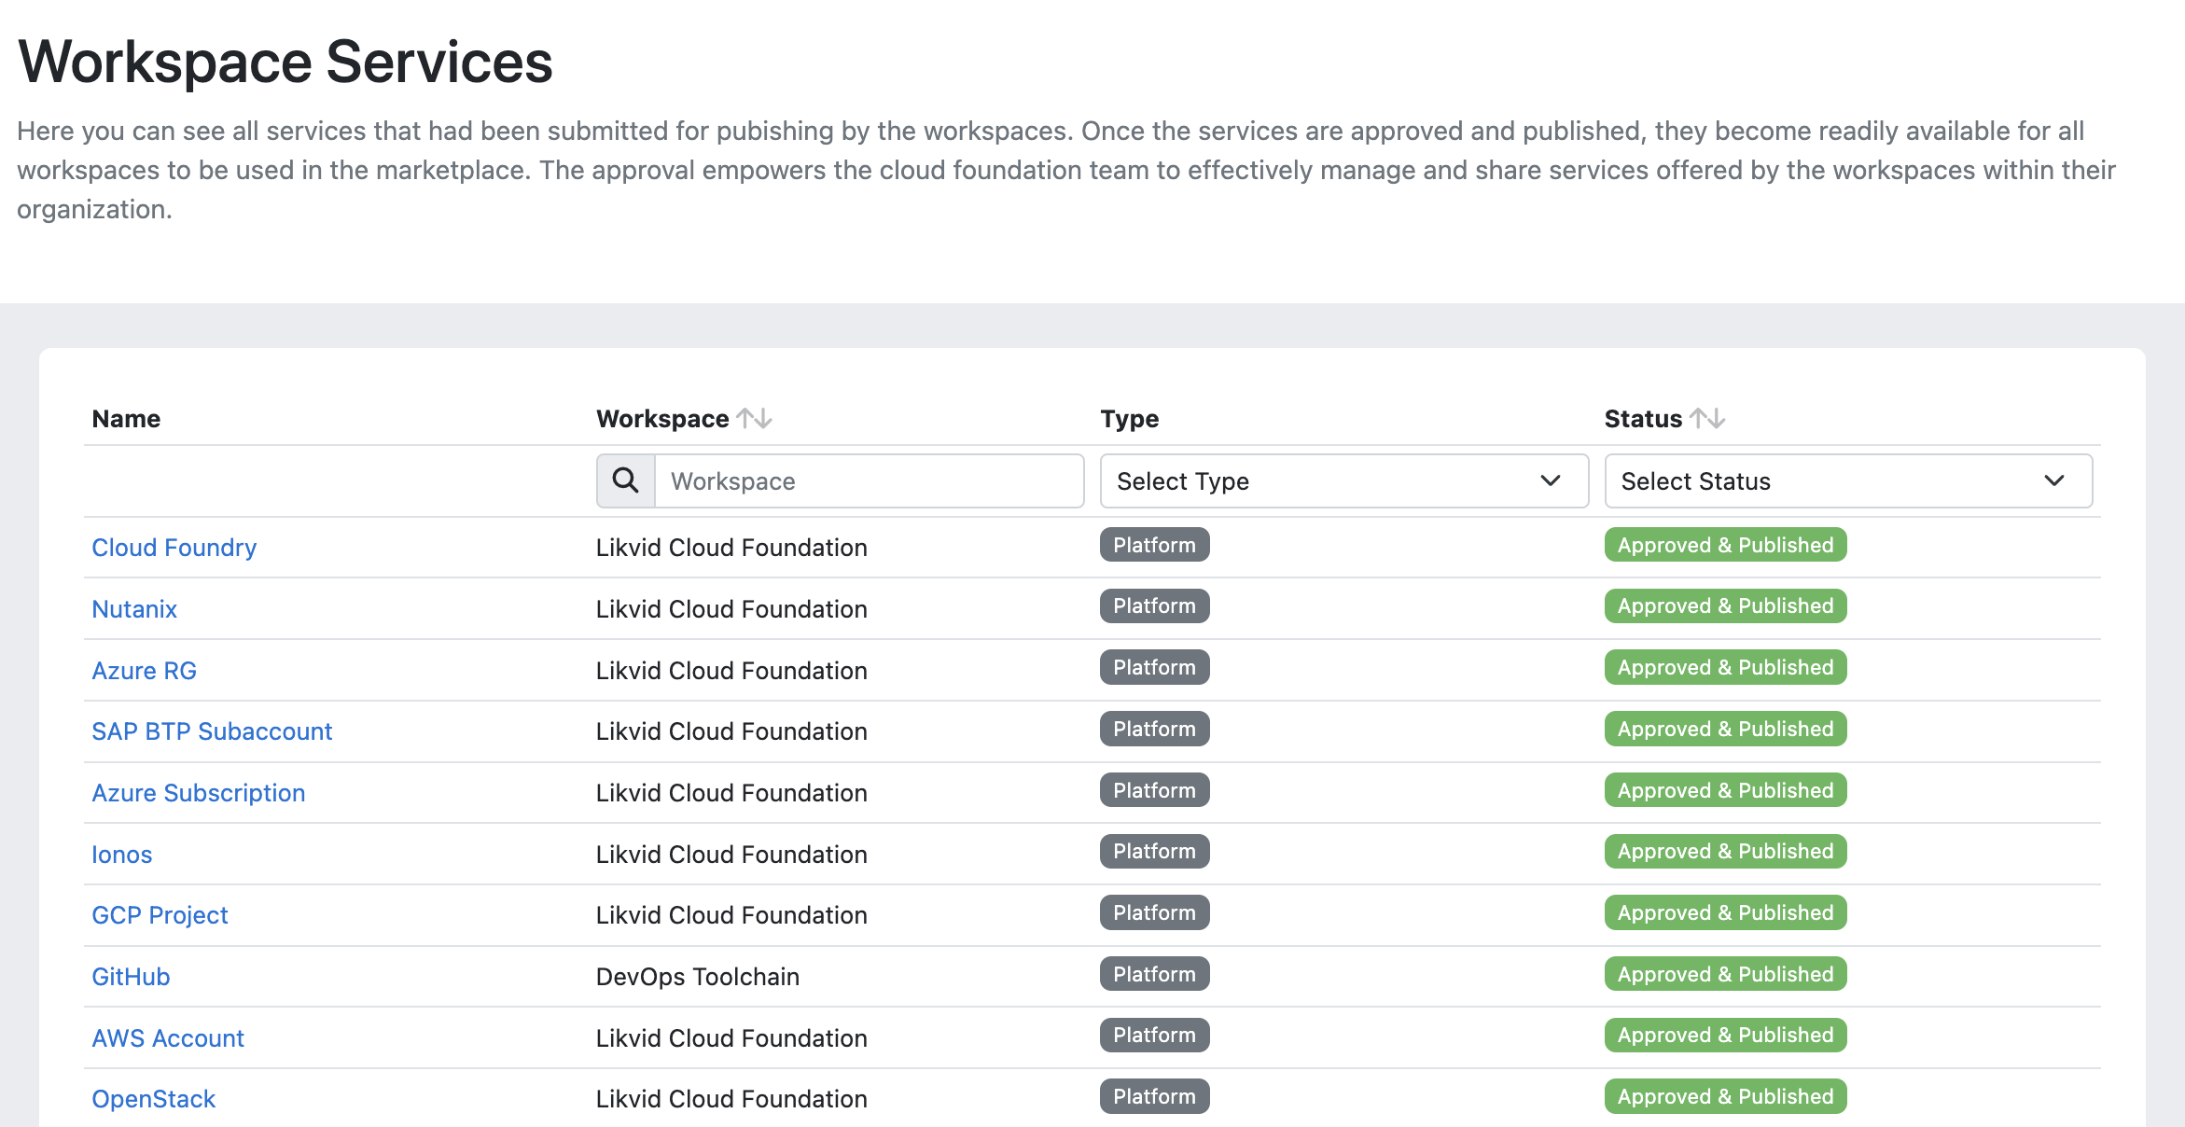Click the Platform badge in GitHub row
2185x1127 pixels.
point(1155,974)
